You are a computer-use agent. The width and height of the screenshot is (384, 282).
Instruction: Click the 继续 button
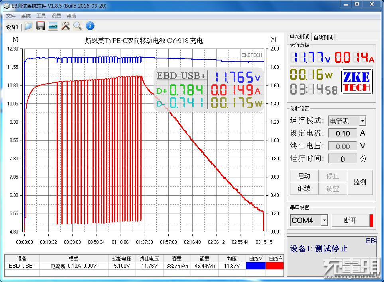click(304, 189)
